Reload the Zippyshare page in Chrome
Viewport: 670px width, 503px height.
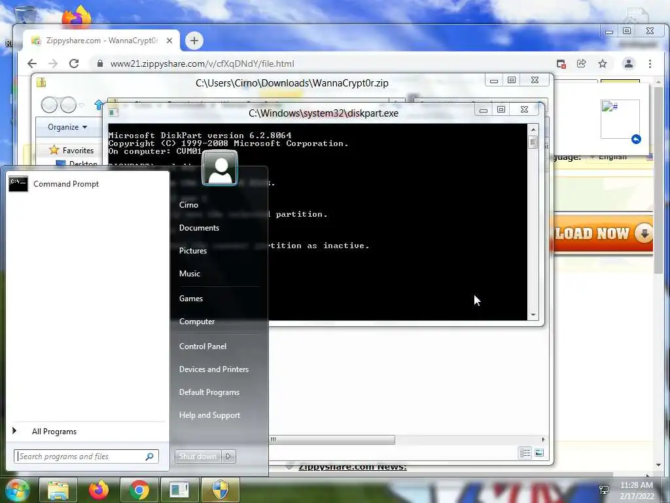pyautogui.click(x=74, y=64)
